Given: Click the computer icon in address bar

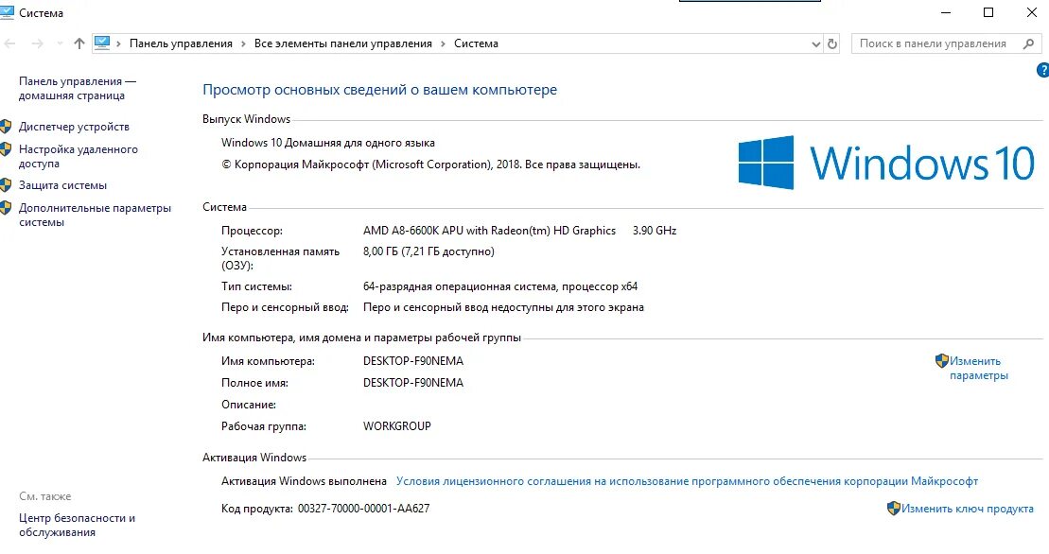Looking at the screenshot, I should click(102, 43).
